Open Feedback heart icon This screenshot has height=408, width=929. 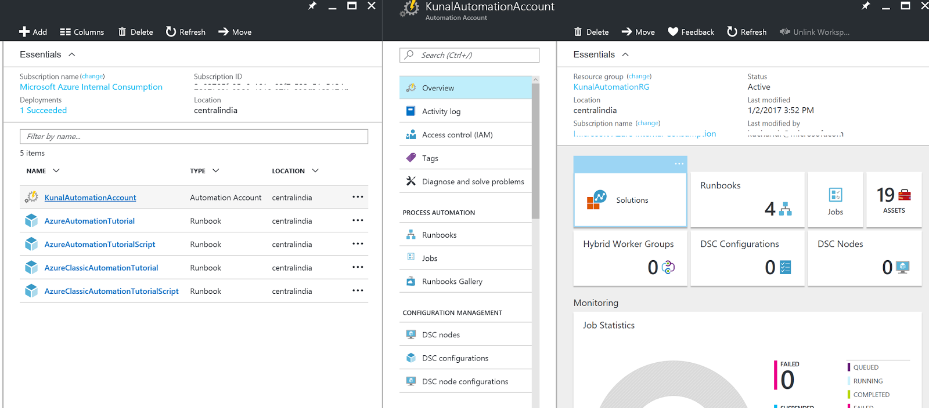coord(673,32)
